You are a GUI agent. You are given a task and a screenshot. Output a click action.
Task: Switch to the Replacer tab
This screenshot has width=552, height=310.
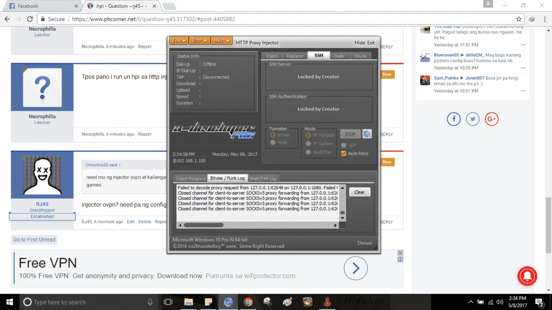(x=295, y=56)
